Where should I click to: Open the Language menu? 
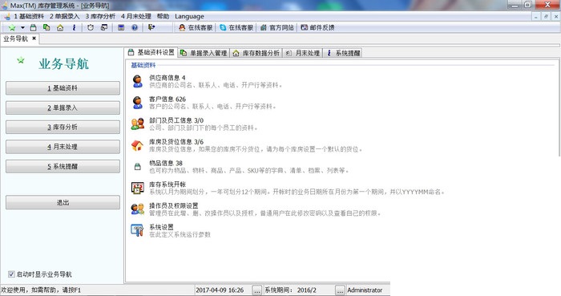tap(189, 17)
